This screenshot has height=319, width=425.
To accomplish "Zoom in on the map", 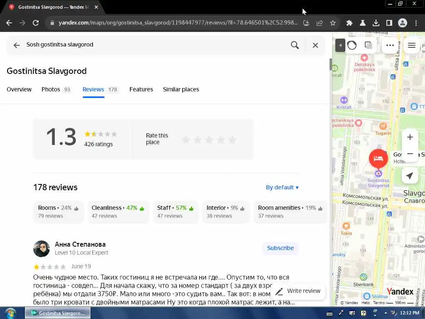I will (x=410, y=137).
